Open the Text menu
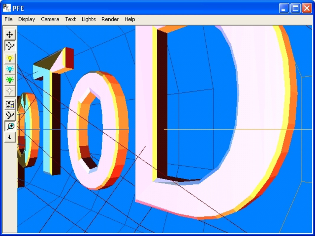The height and width of the screenshot is (236, 315). pyautogui.click(x=70, y=19)
